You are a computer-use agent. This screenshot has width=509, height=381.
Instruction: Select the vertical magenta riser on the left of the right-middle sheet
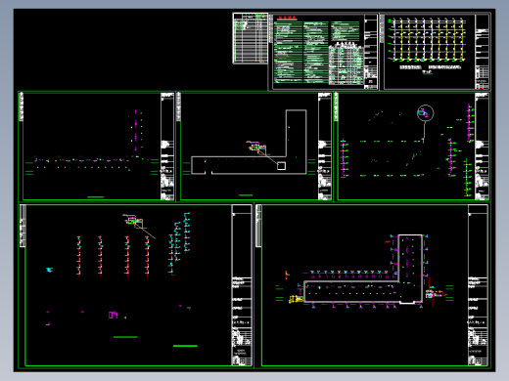click(x=344, y=158)
